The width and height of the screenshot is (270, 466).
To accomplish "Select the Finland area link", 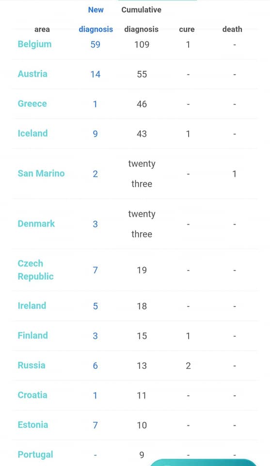I will pyautogui.click(x=32, y=335).
